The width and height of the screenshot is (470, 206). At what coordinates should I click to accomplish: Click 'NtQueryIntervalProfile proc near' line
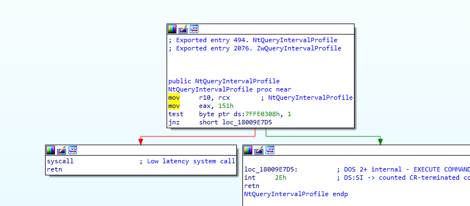coord(230,89)
